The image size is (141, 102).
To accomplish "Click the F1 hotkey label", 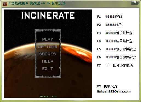I will pos(99,17).
